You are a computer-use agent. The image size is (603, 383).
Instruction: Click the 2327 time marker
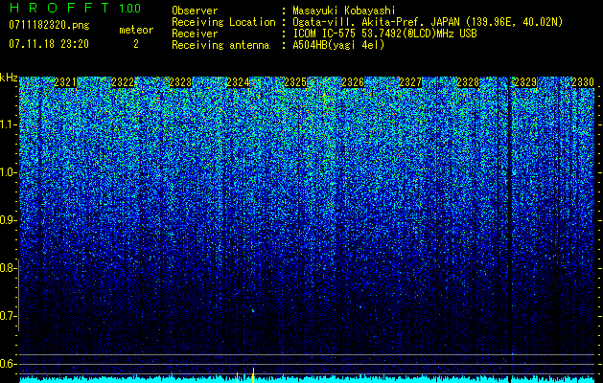point(410,82)
